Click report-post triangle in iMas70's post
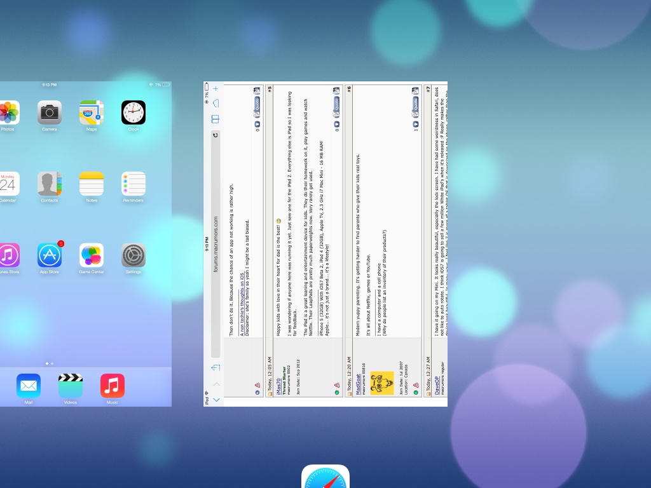 click(x=337, y=386)
